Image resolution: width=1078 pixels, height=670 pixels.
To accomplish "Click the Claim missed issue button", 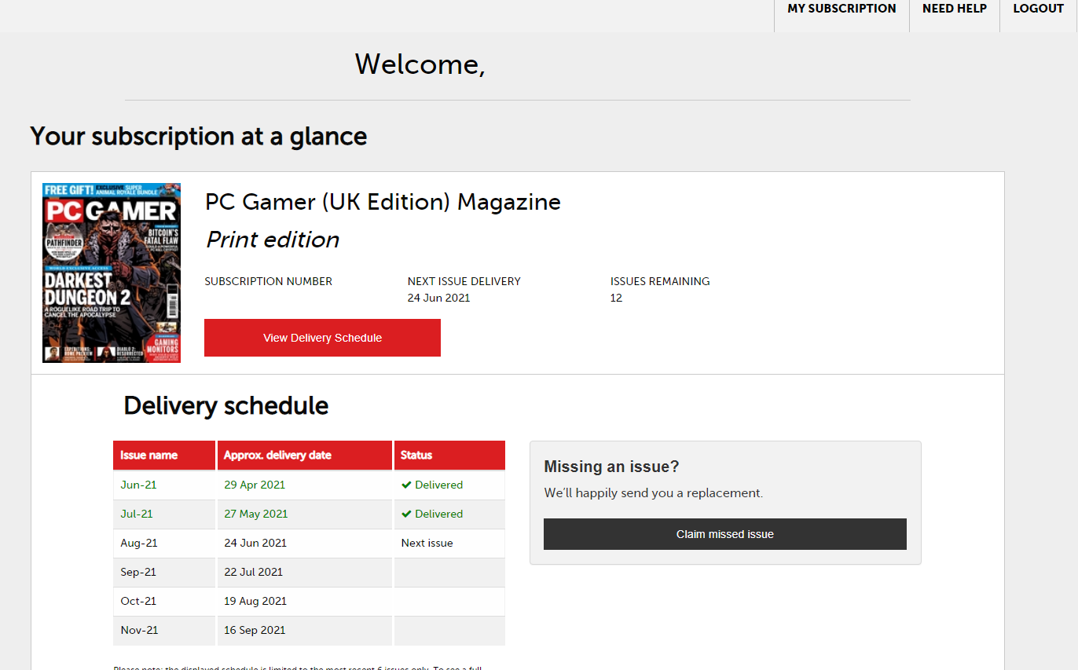I will click(724, 534).
